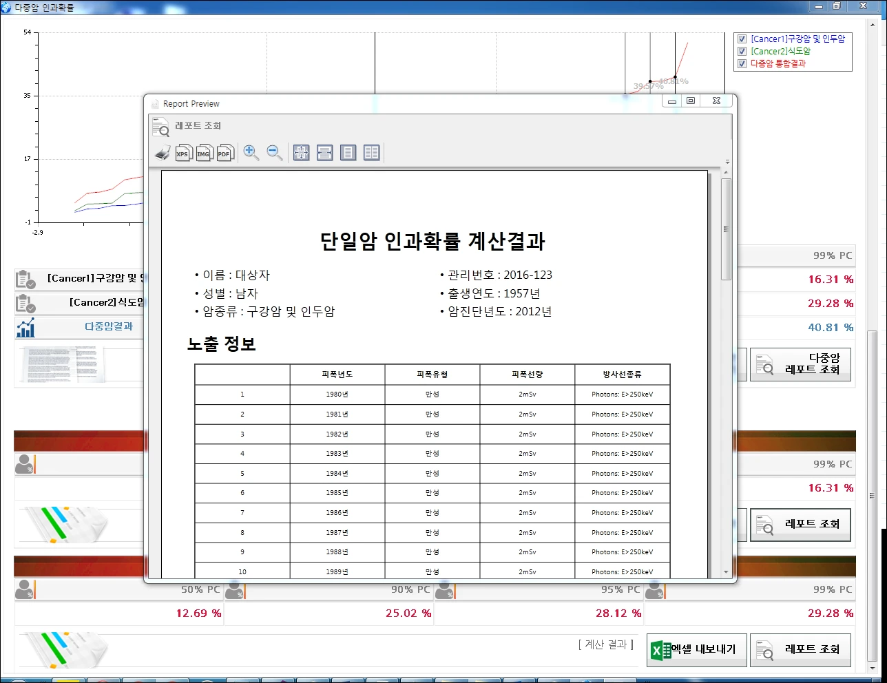This screenshot has width=887, height=683.
Task: Click the 1989년 table cell
Action: (x=337, y=572)
